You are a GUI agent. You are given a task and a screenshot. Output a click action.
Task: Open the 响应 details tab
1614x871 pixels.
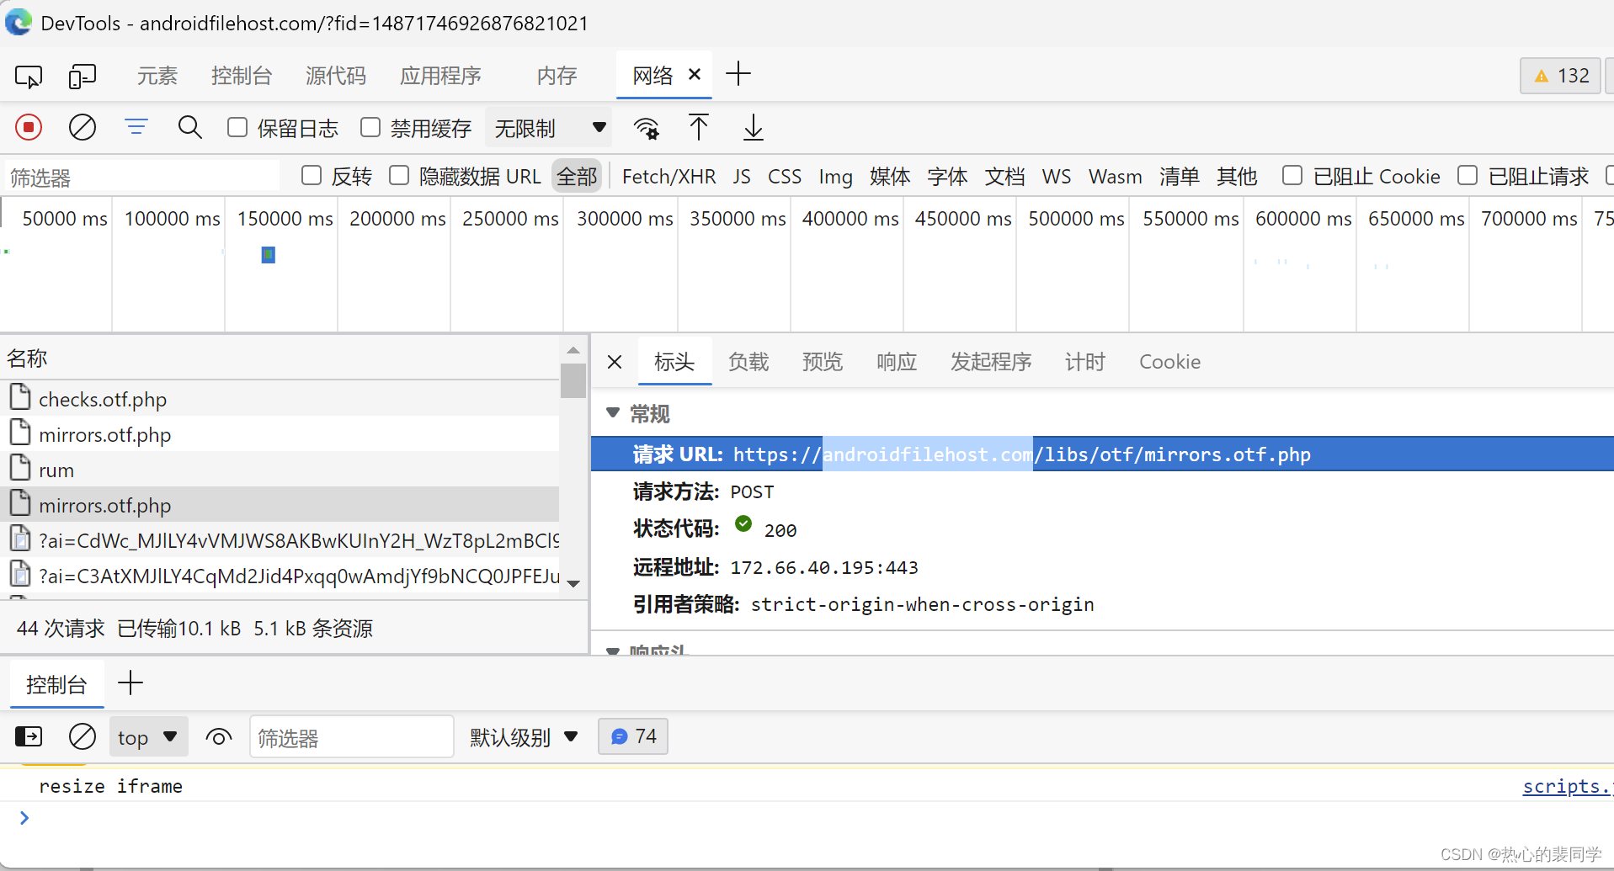897,362
